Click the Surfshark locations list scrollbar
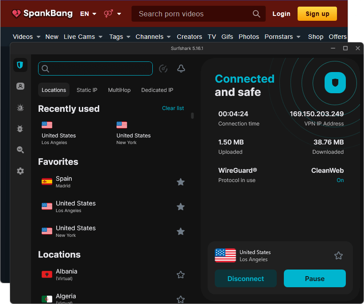The image size is (364, 304). 192,116
